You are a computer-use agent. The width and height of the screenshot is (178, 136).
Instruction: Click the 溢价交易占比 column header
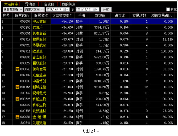coord(162,16)
